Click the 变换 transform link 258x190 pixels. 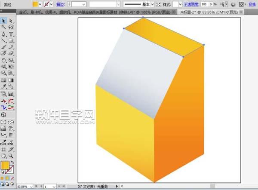pos(252,4)
